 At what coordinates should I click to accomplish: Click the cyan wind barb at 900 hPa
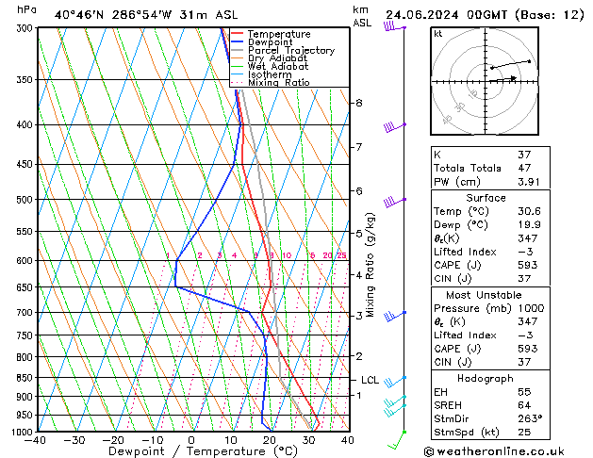[395, 401]
